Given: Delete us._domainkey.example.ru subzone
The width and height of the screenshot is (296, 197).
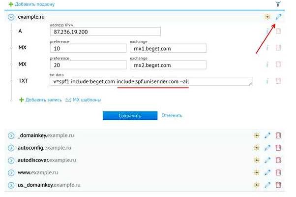Looking at the screenshot, I should [278, 185].
